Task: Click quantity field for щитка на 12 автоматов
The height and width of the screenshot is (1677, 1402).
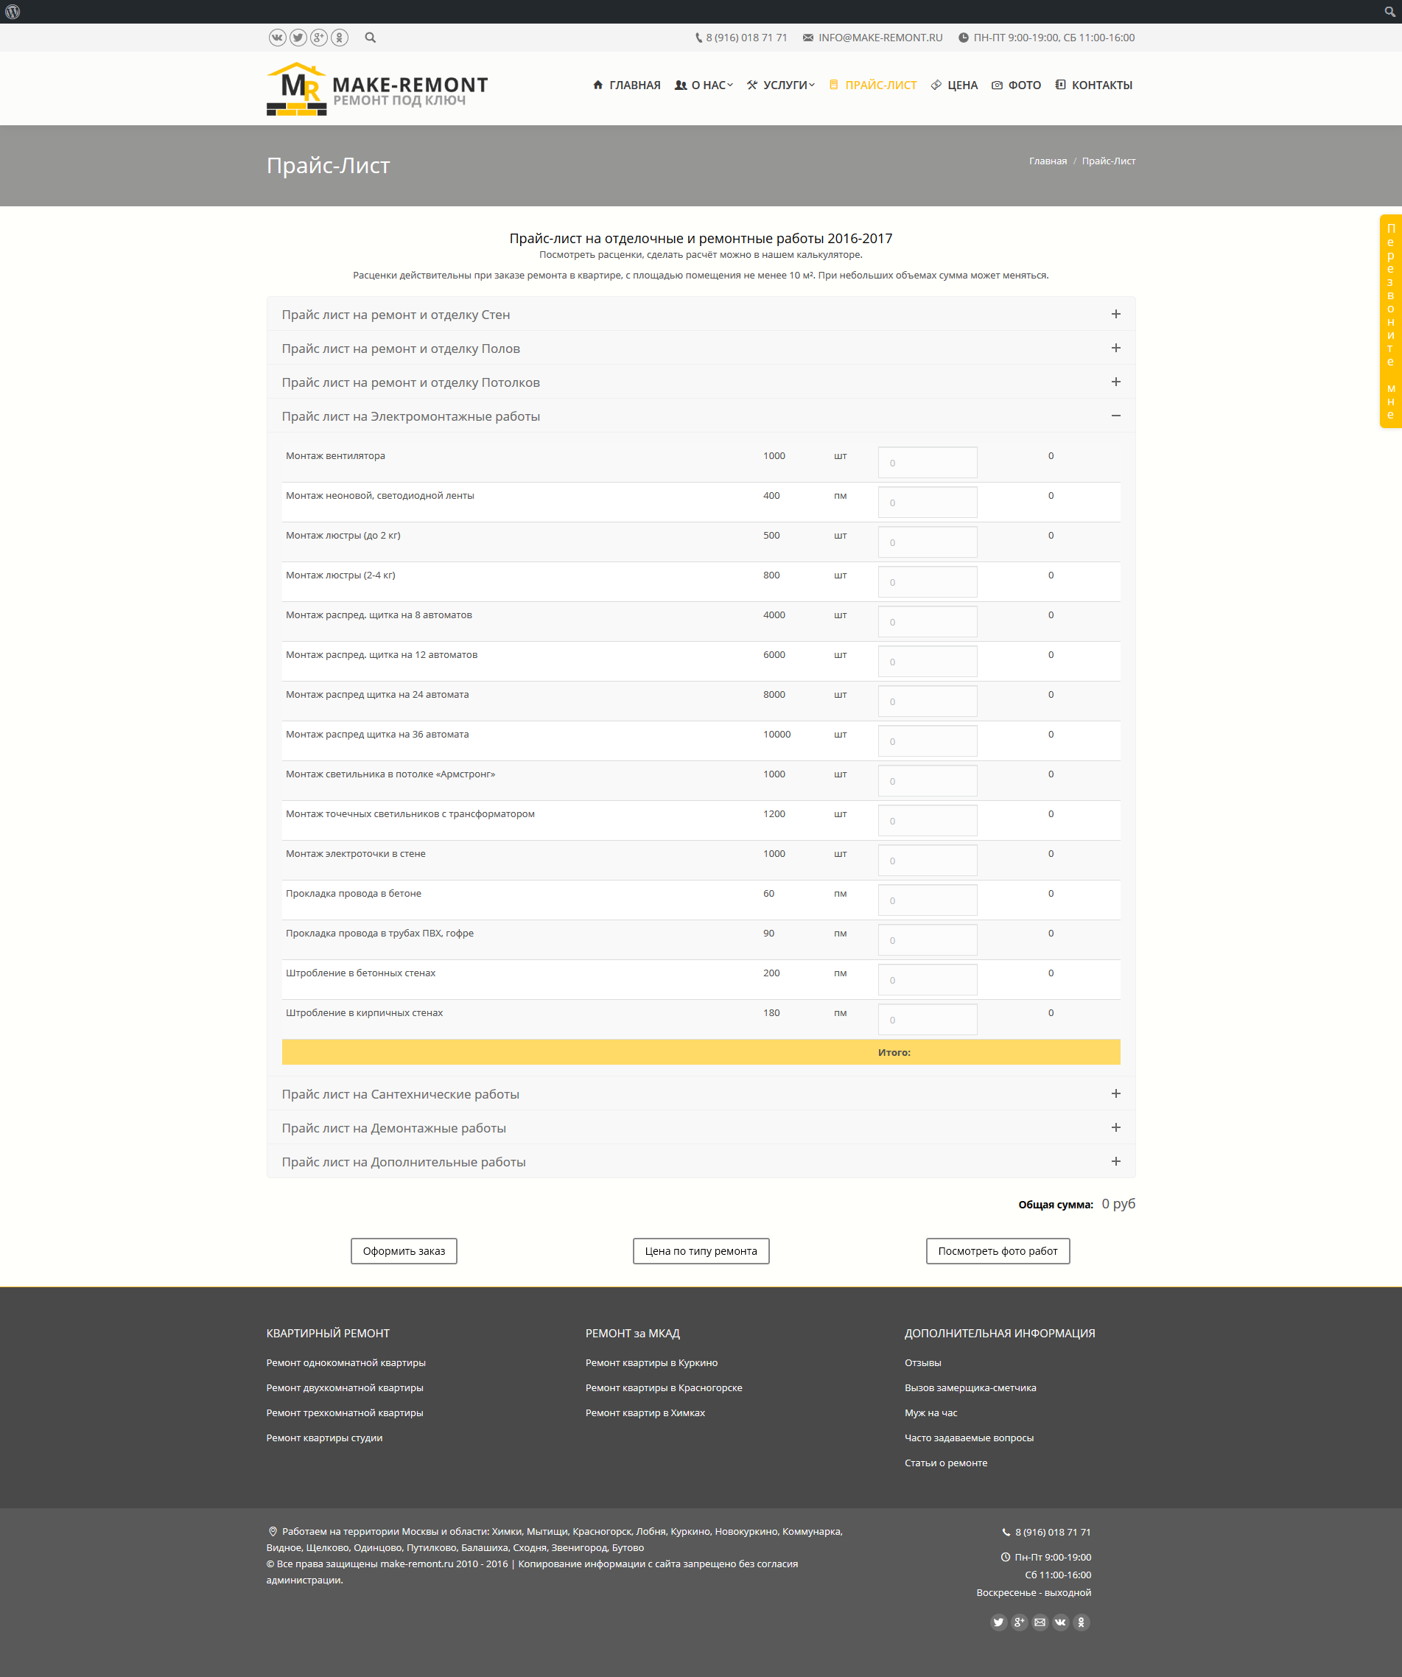Action: [927, 661]
